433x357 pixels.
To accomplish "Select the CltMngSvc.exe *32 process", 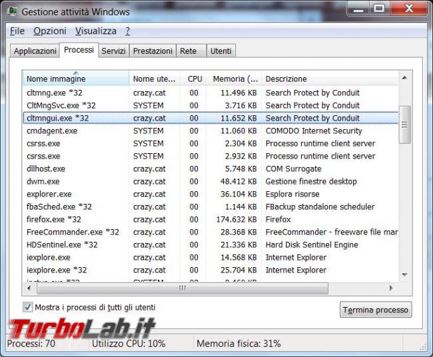I will 211,105.
